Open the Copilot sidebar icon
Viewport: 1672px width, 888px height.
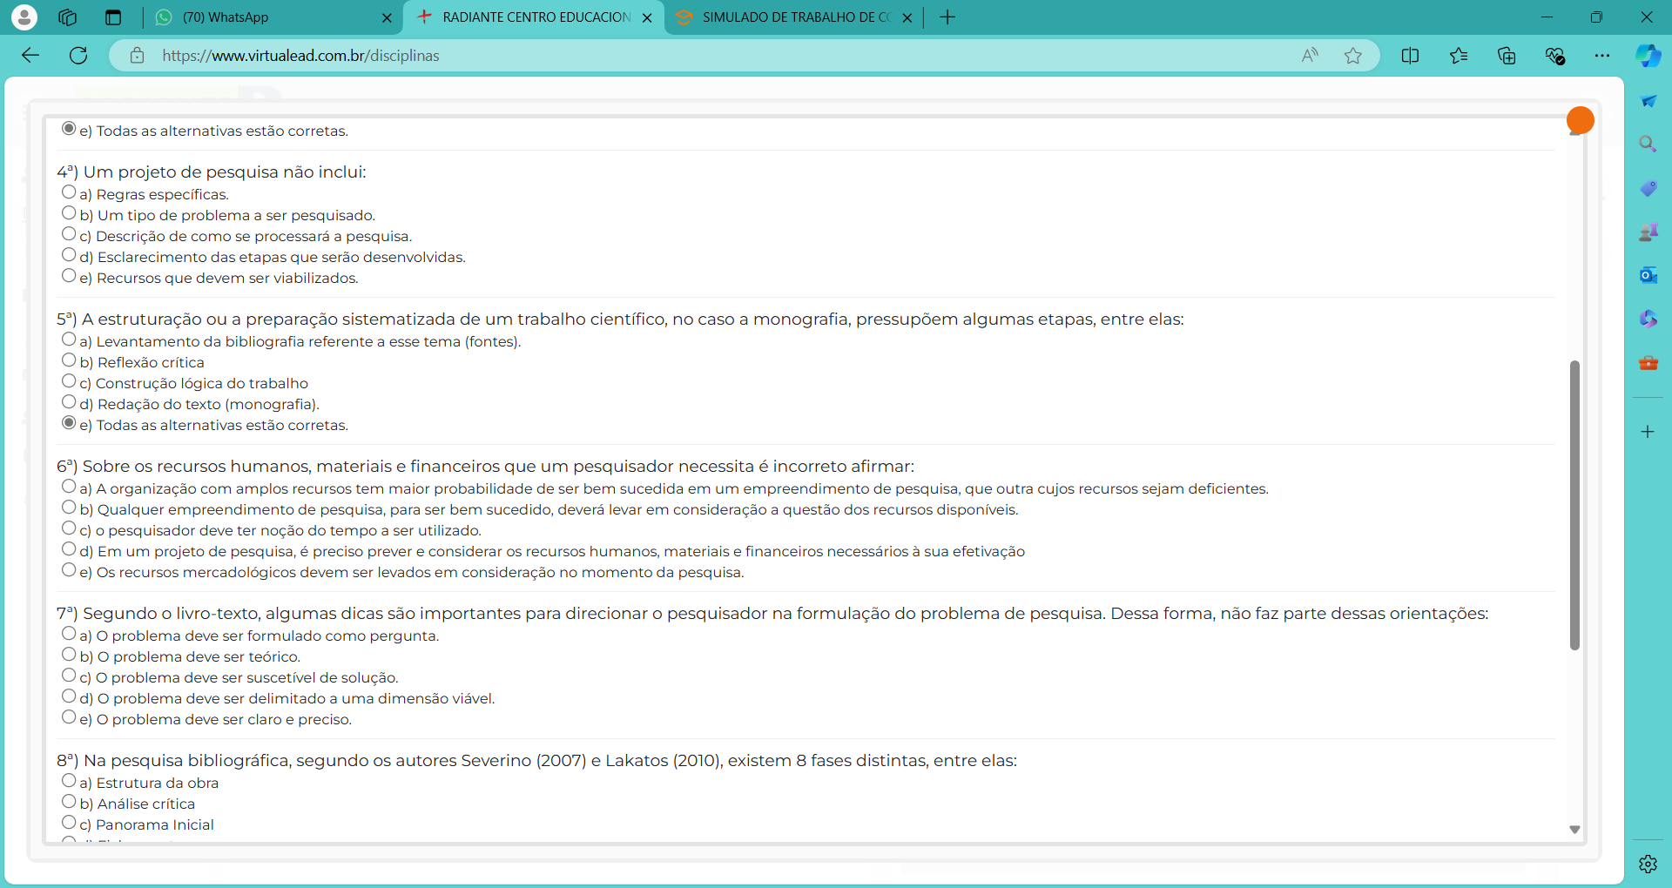tap(1648, 56)
